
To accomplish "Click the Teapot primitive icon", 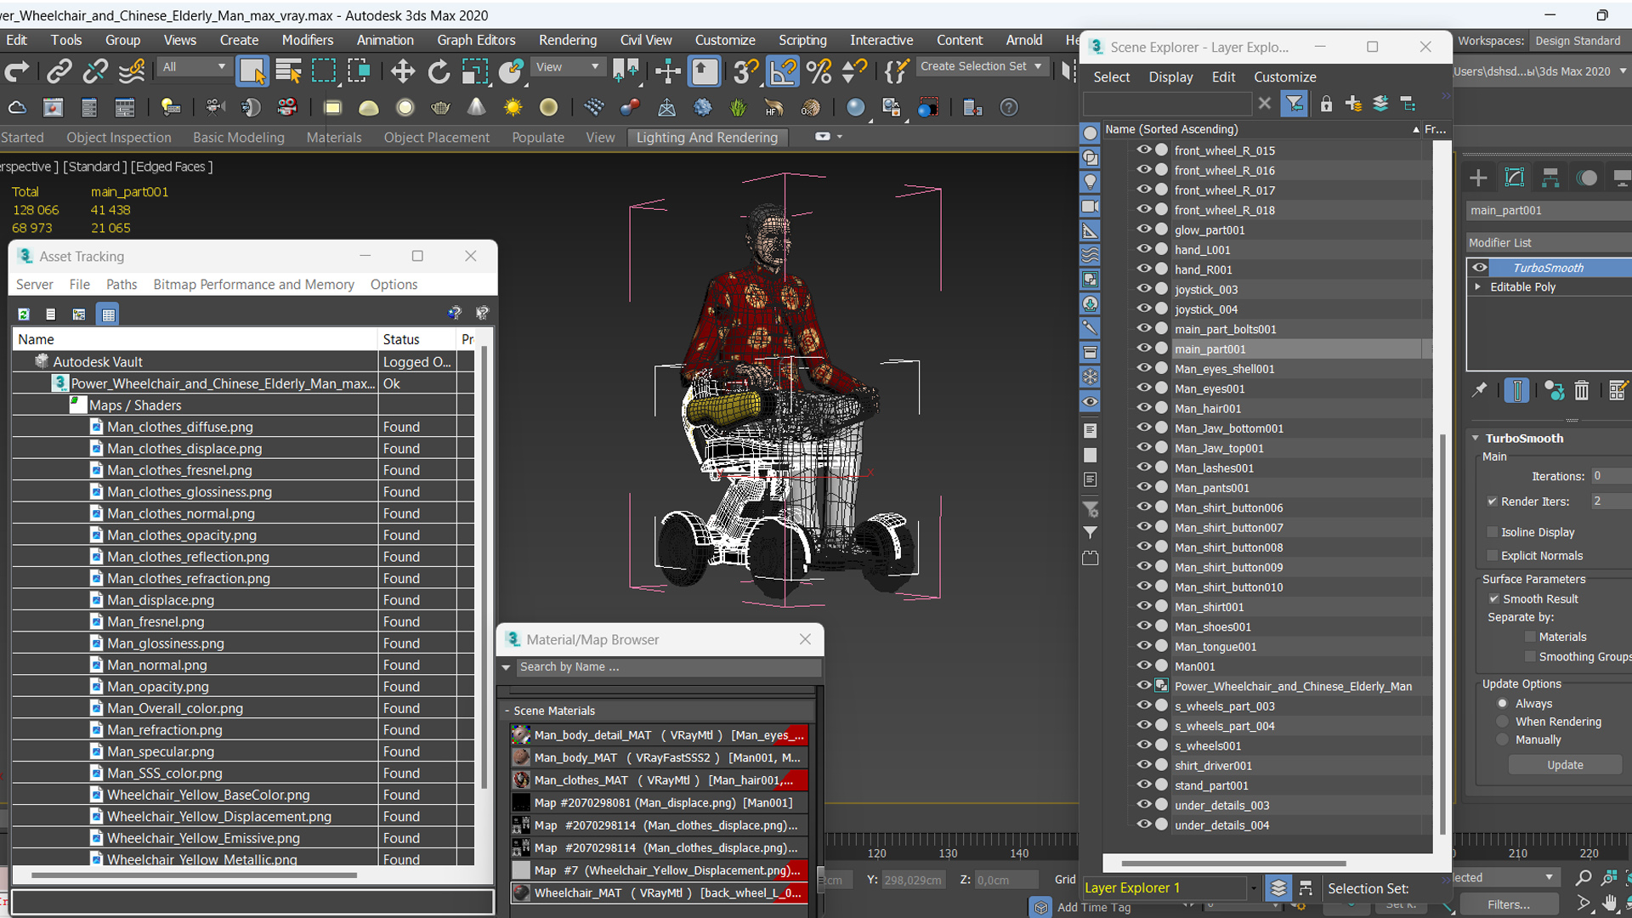I will pos(440,108).
